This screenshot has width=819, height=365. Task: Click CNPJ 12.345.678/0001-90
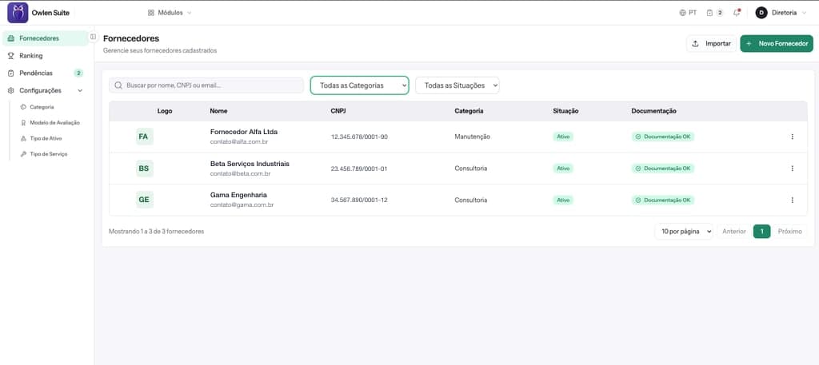359,137
